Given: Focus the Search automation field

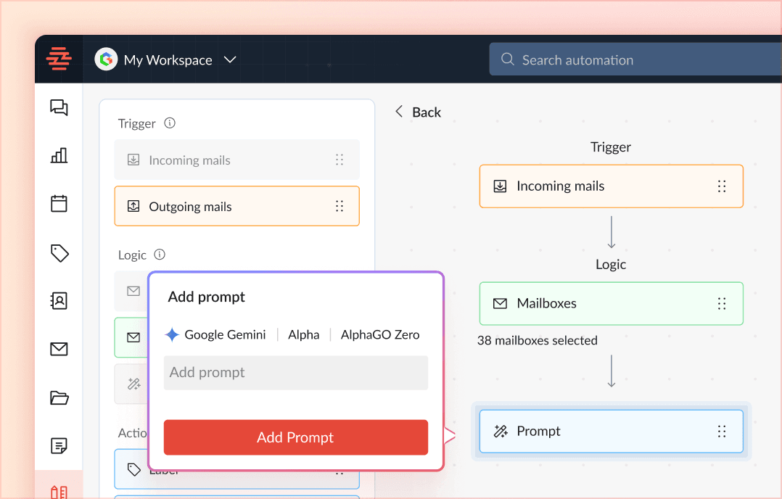Looking at the screenshot, I should pyautogui.click(x=635, y=59).
